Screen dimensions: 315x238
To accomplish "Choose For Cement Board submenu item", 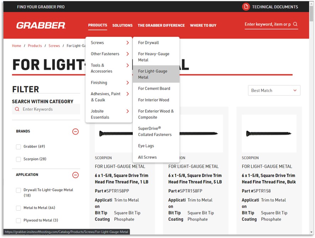I will pyautogui.click(x=156, y=89).
